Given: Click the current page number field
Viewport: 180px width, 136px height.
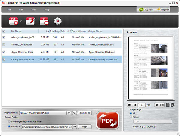Looking at the screenshot, I should (142, 105).
